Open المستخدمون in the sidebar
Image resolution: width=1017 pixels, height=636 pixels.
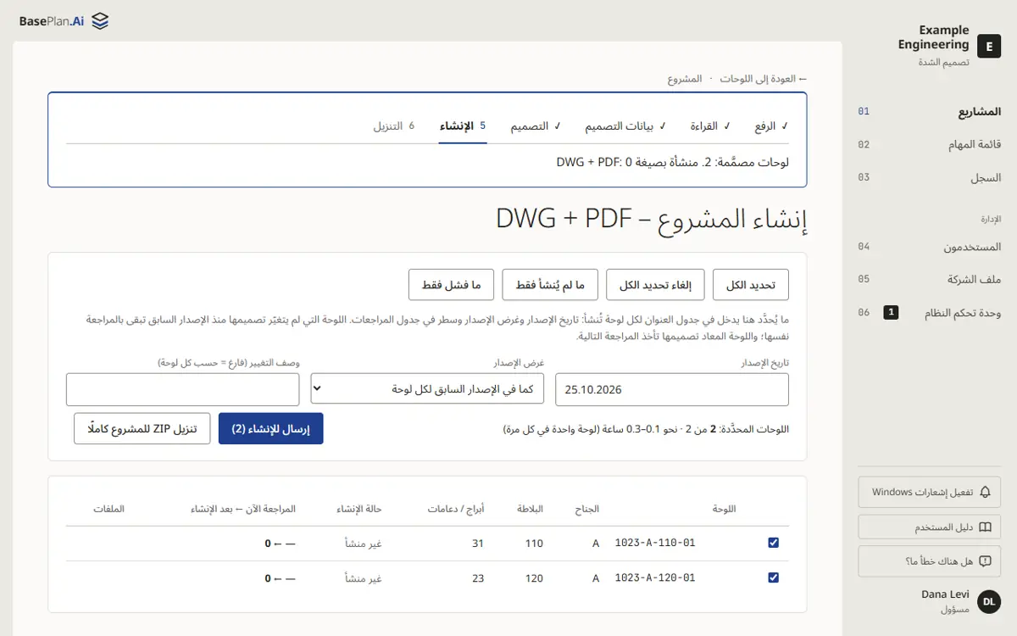pyautogui.click(x=930, y=247)
